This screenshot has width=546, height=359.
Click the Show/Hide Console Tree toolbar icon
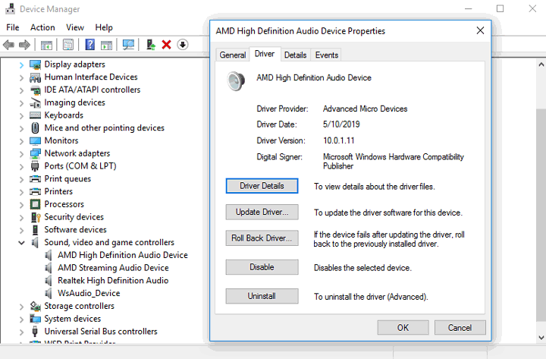coord(46,45)
